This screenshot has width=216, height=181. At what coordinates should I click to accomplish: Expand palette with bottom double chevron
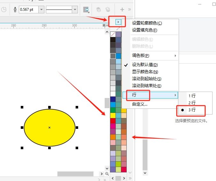point(130,178)
